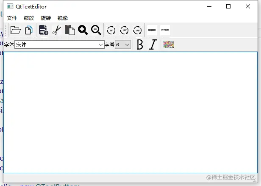Click the open folder icon
This screenshot has width=261, height=186.
tap(16, 30)
